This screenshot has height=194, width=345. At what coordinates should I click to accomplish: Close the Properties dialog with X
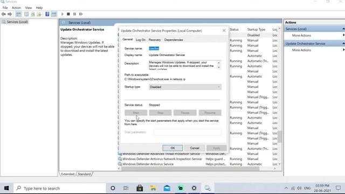coord(224,31)
